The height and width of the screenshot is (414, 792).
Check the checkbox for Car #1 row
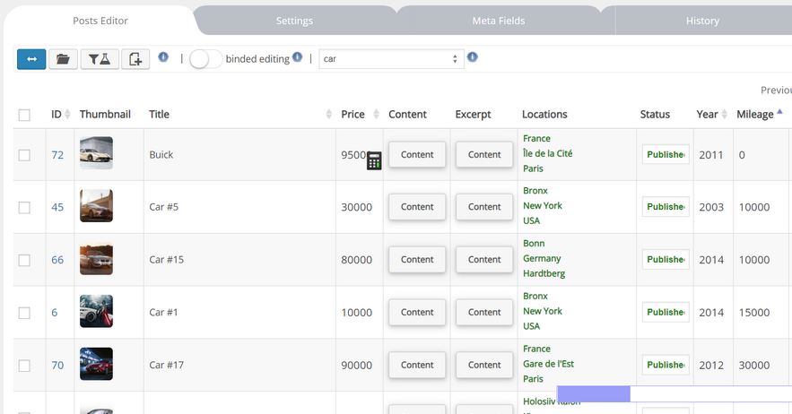click(24, 313)
